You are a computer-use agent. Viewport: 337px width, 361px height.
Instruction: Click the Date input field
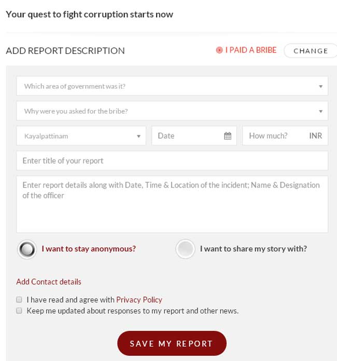coord(194,136)
